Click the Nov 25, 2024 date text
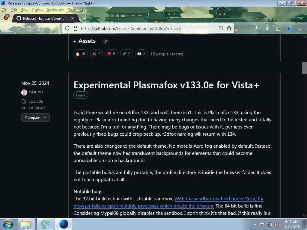This screenshot has width=307, height=230. tap(35, 83)
